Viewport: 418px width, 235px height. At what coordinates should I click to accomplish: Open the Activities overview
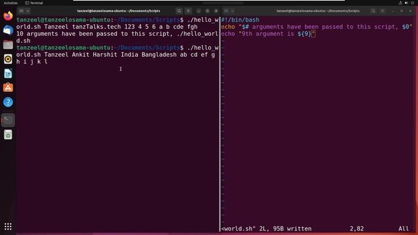10,3
